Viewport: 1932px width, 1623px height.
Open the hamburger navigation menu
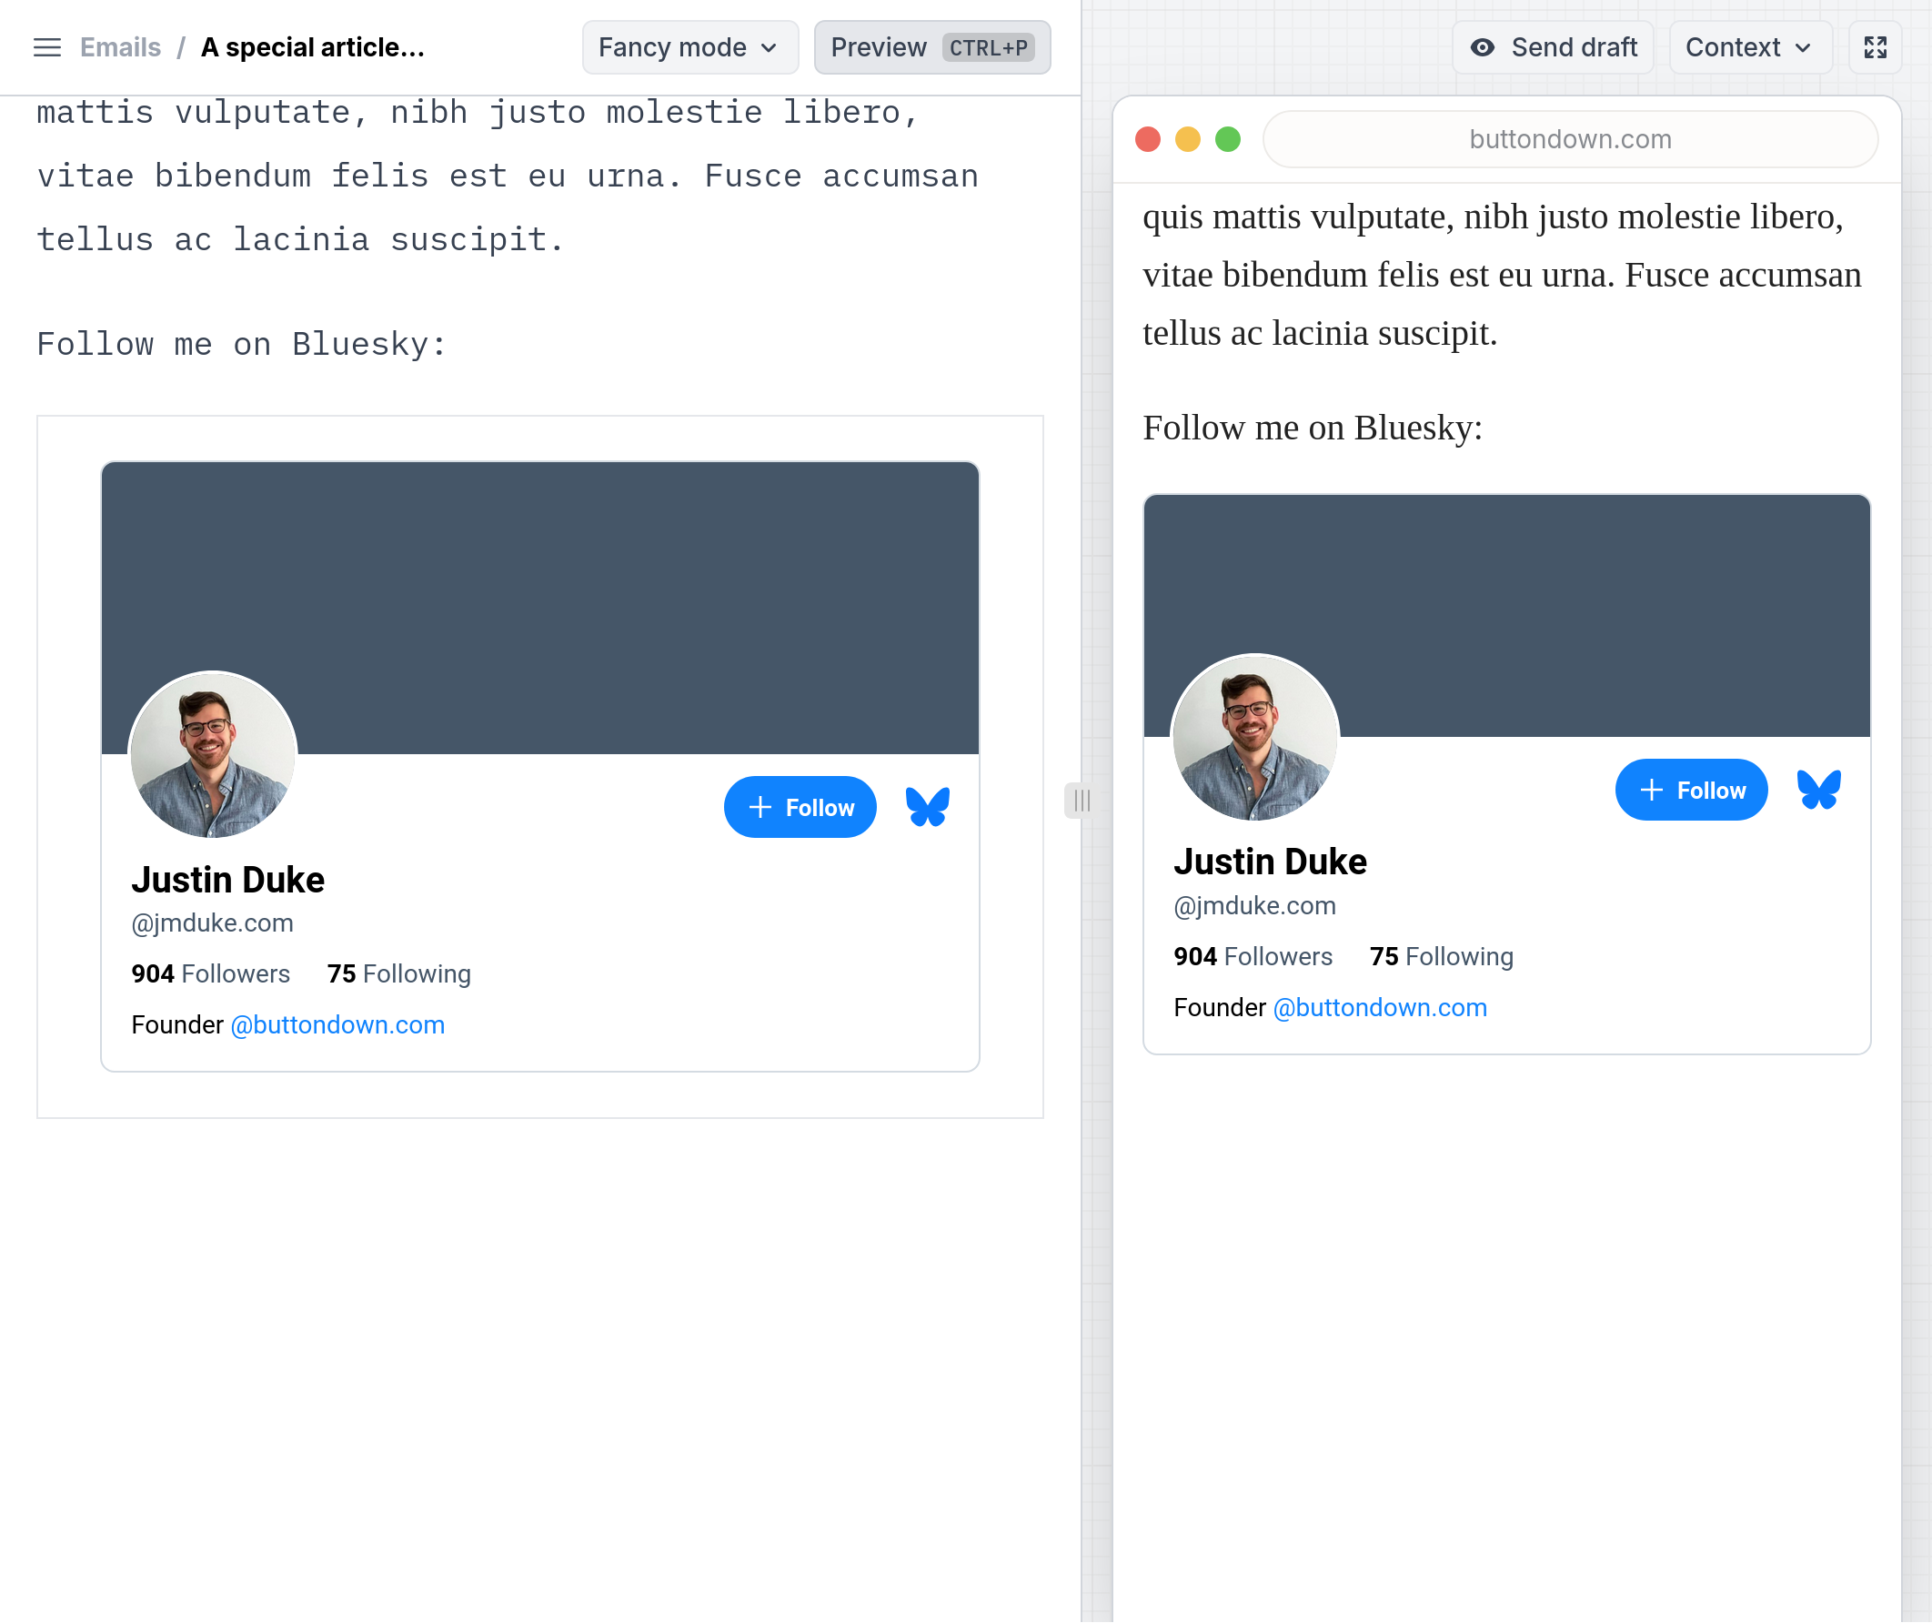pos(46,47)
